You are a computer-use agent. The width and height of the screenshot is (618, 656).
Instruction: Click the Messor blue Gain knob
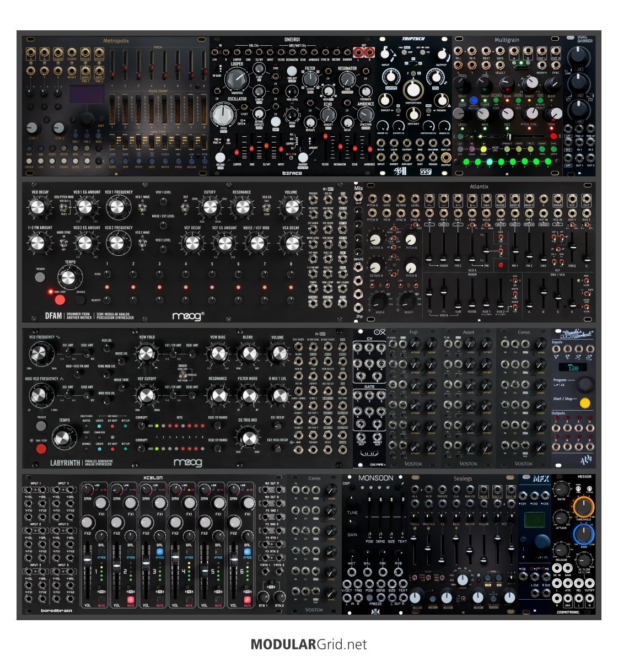click(583, 534)
